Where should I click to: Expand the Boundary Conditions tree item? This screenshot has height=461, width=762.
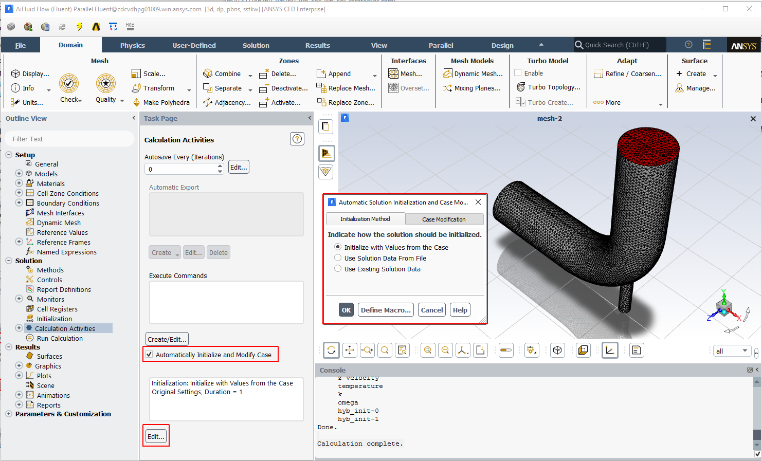point(19,202)
